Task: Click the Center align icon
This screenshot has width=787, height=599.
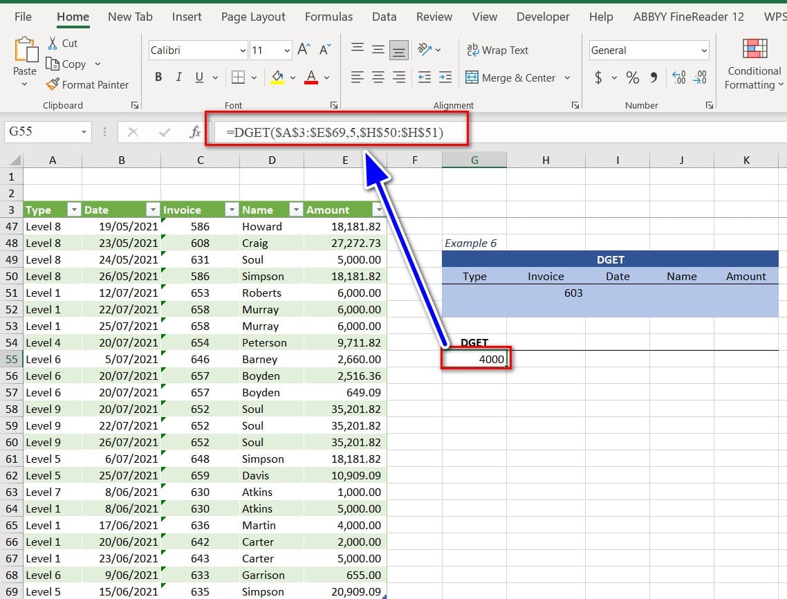Action: click(x=378, y=77)
